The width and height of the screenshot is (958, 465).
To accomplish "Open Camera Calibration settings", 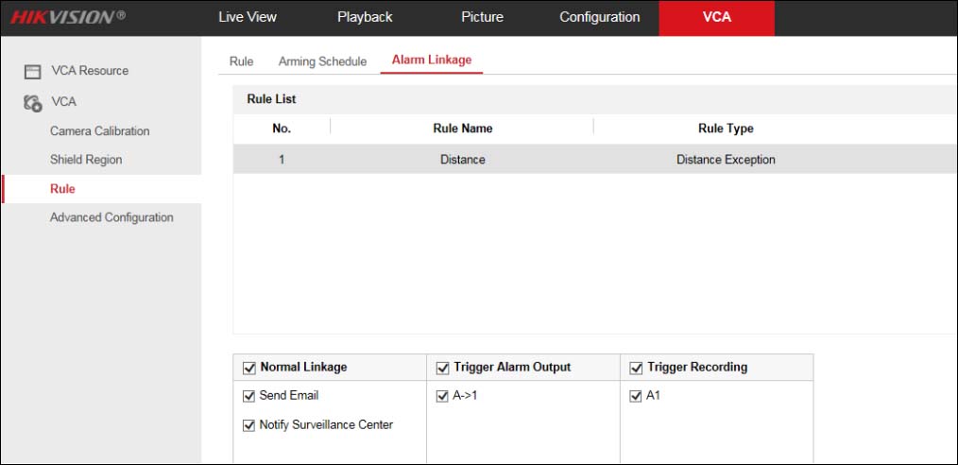I will tap(99, 130).
